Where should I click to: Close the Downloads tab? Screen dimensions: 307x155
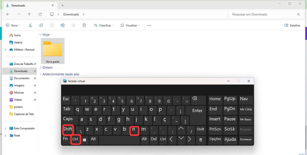coord(53,6)
